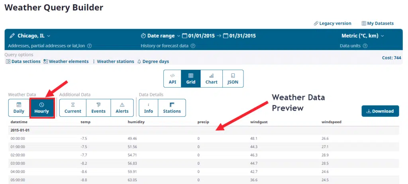The height and width of the screenshot is (184, 408).
Task: Show Current conditions data
Action: [x=73, y=108]
